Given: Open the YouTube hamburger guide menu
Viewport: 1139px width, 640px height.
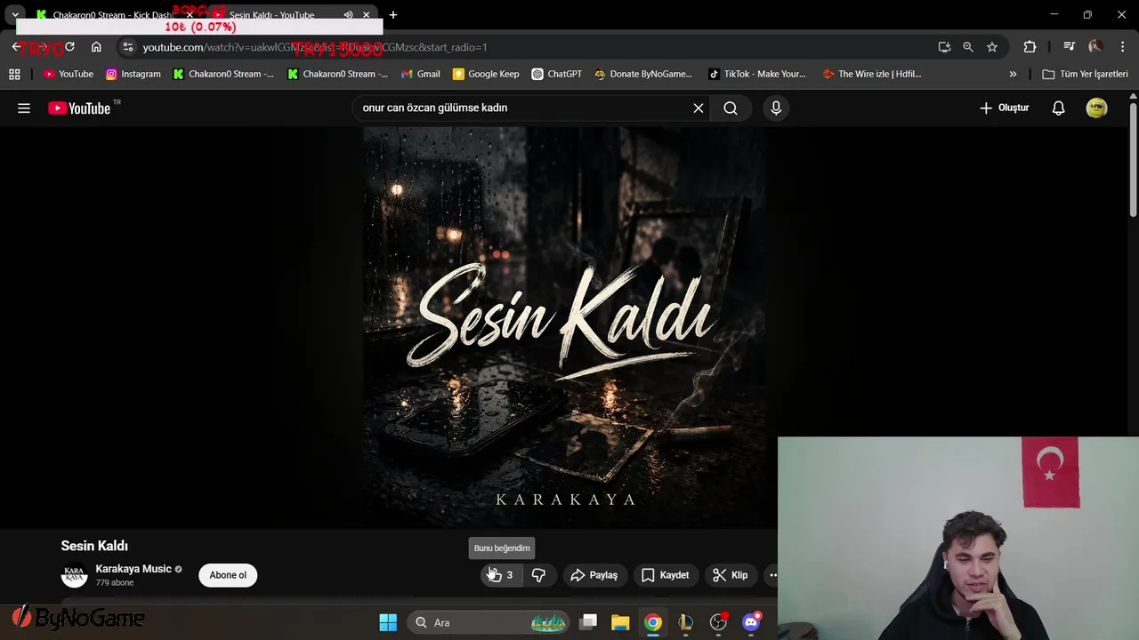Looking at the screenshot, I should pyautogui.click(x=24, y=108).
